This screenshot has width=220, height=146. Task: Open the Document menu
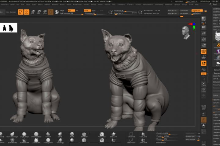(5, 5)
